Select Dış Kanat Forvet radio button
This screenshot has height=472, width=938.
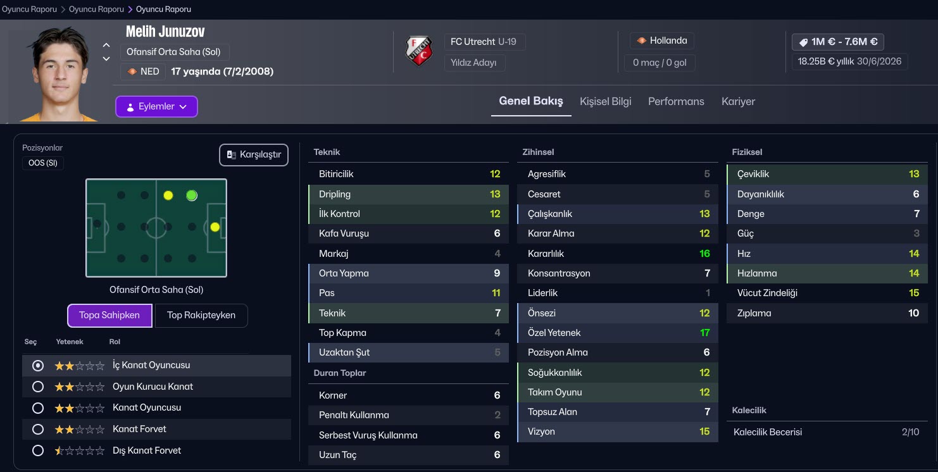(x=38, y=450)
